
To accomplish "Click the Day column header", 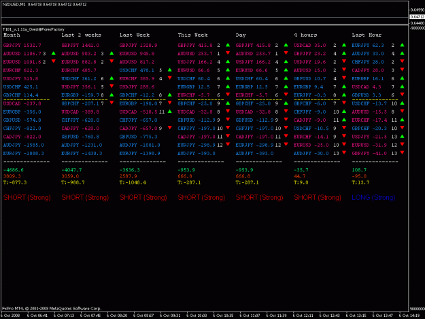I will (241, 35).
